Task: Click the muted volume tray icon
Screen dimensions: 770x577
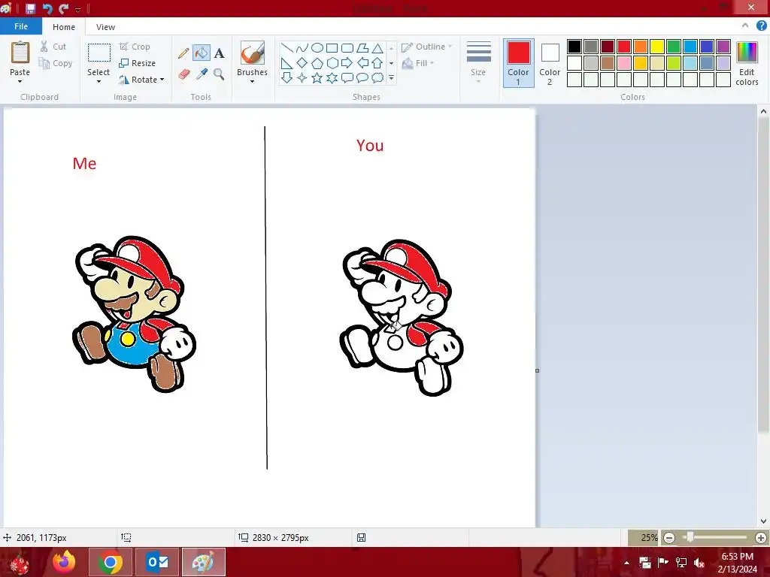Action: click(x=699, y=563)
